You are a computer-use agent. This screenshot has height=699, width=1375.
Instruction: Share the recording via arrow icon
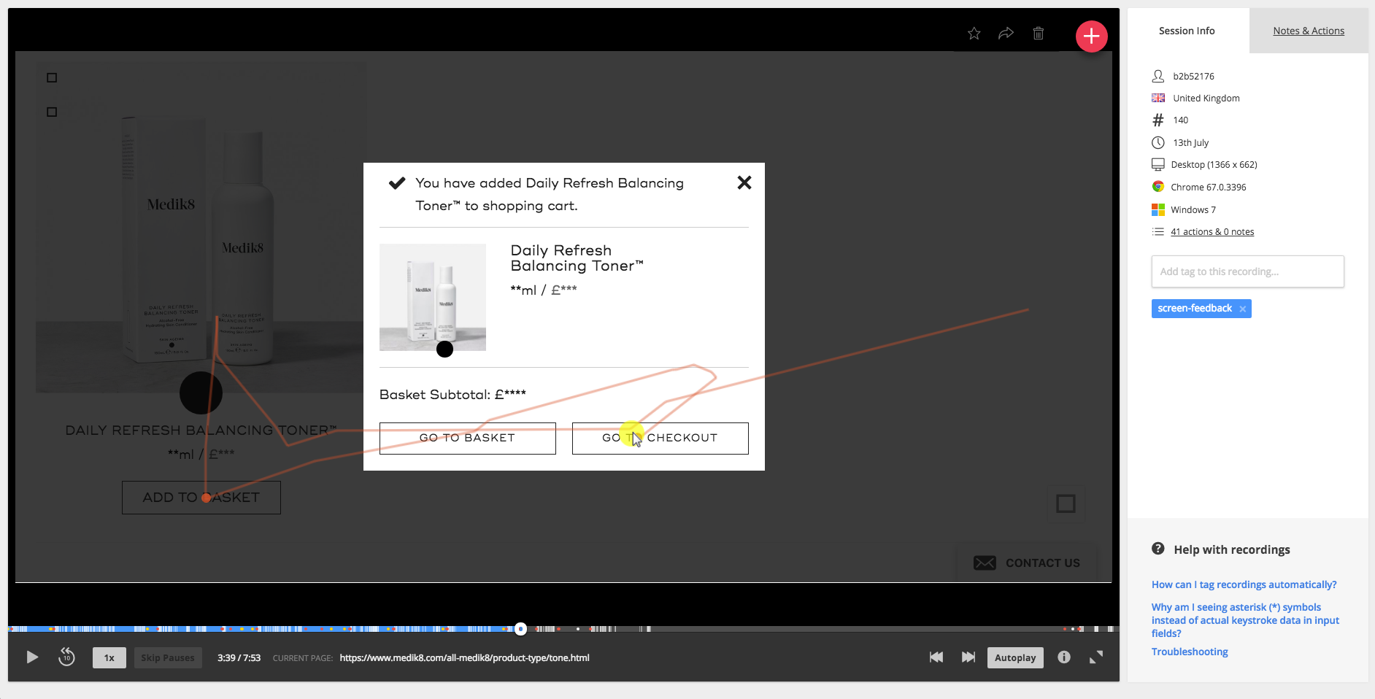(x=1006, y=34)
